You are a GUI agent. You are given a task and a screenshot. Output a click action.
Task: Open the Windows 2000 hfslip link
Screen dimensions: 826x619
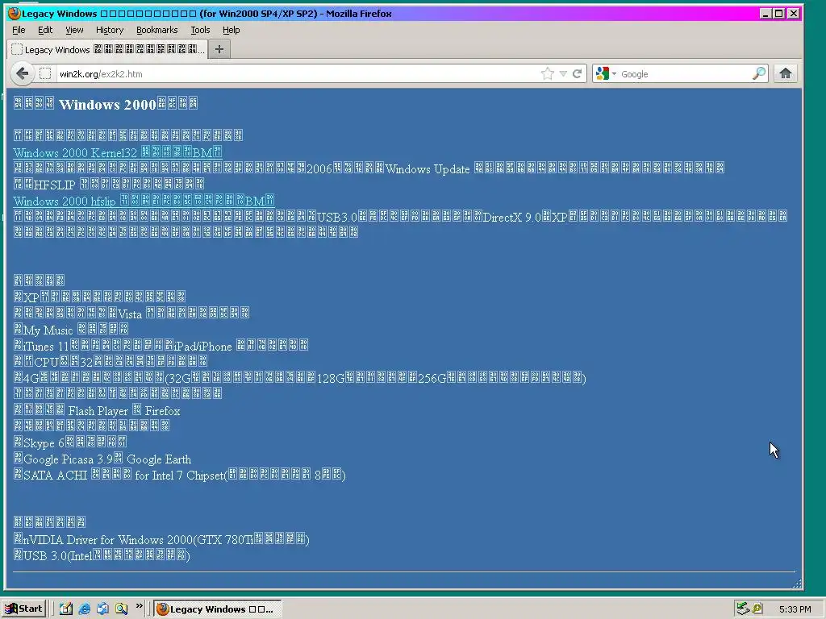click(x=144, y=201)
